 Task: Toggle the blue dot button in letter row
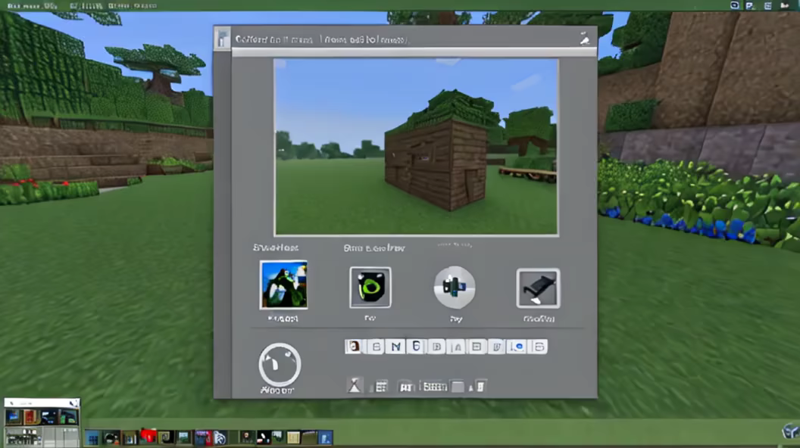(x=519, y=347)
